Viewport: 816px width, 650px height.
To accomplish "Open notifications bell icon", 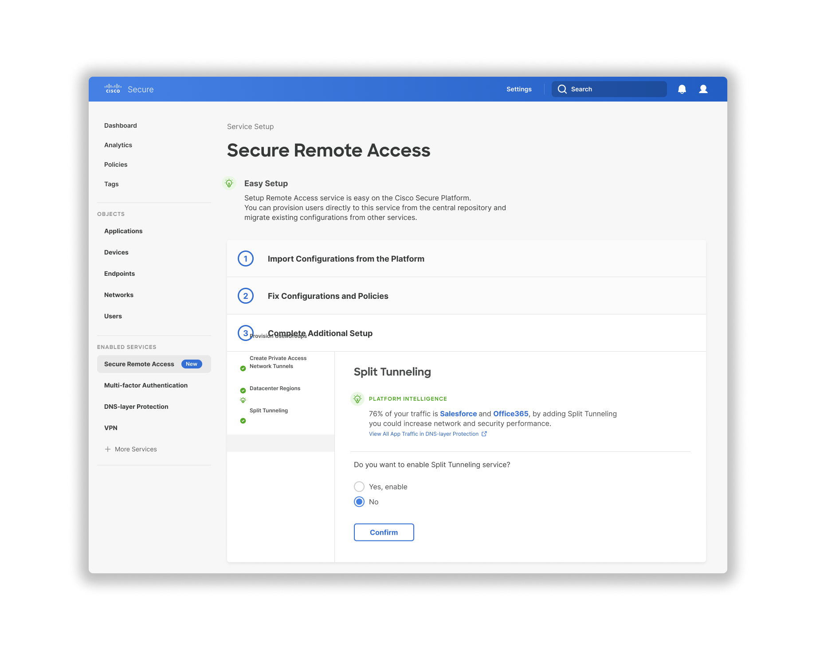I will click(682, 89).
